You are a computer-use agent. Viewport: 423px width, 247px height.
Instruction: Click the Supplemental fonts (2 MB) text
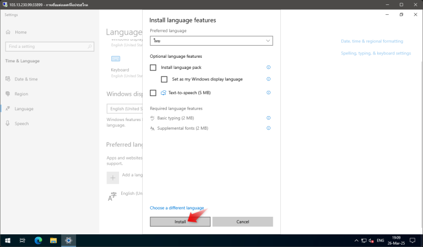point(183,128)
